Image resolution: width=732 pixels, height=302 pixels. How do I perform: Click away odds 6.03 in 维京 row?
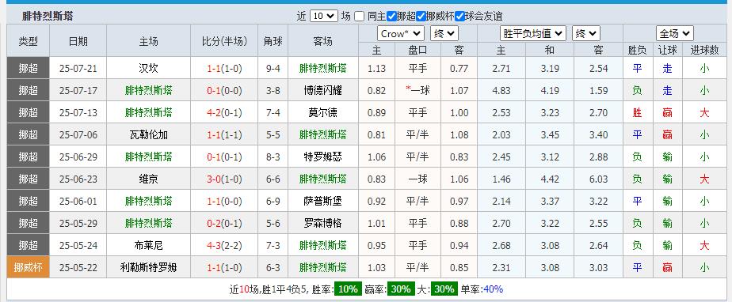click(x=598, y=179)
